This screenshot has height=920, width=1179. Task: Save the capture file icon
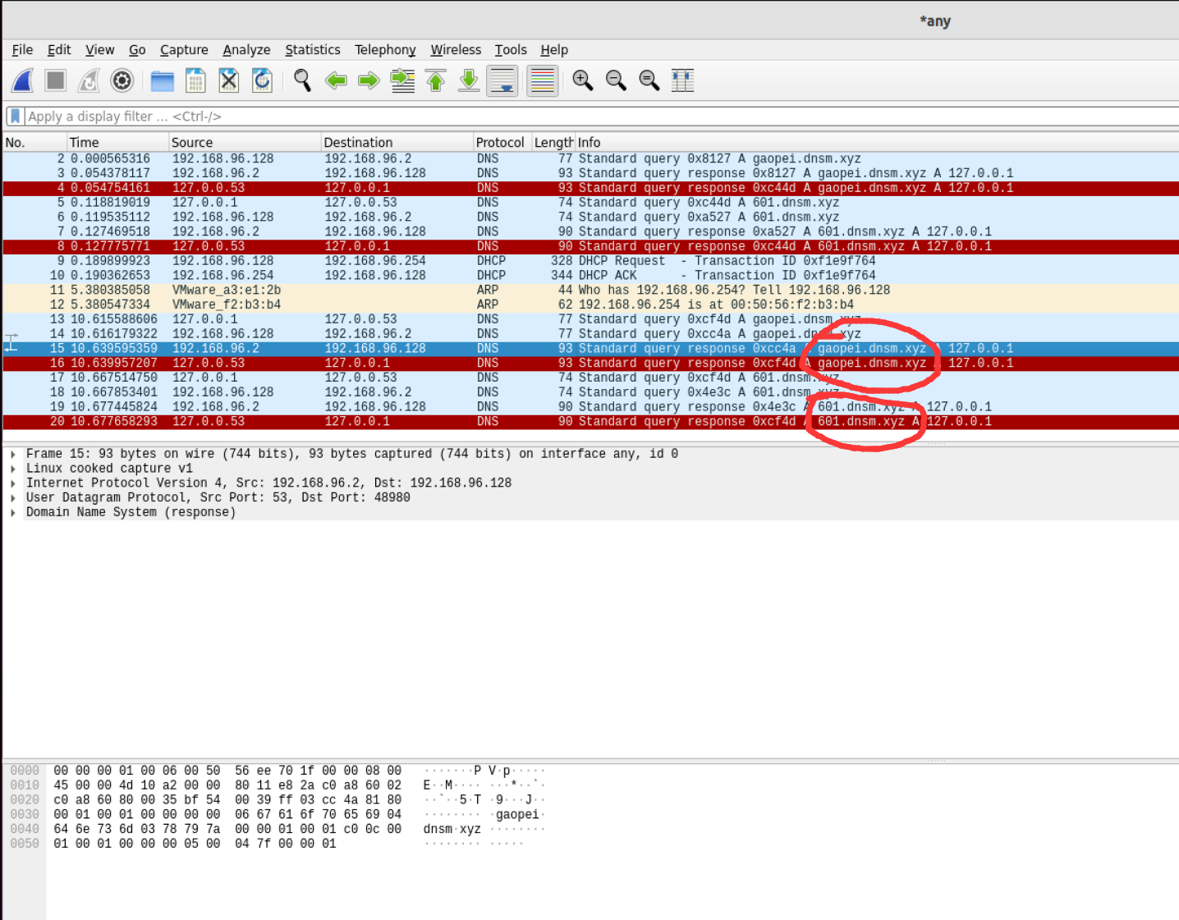pos(195,80)
